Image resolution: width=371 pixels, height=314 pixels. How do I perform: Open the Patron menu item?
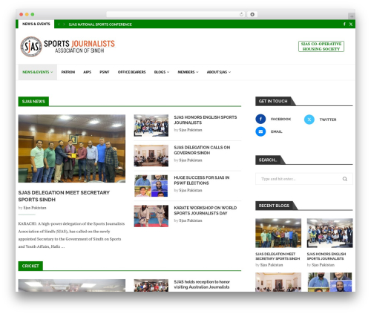click(68, 72)
